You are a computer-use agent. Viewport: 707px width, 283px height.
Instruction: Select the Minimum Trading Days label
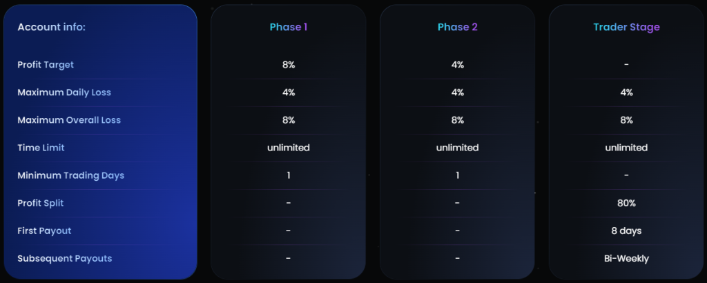[x=70, y=175]
